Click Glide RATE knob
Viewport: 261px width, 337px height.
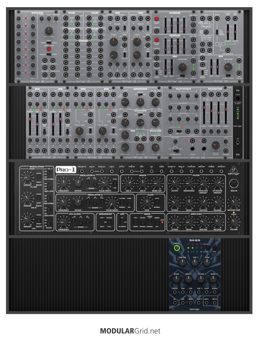pos(147,203)
